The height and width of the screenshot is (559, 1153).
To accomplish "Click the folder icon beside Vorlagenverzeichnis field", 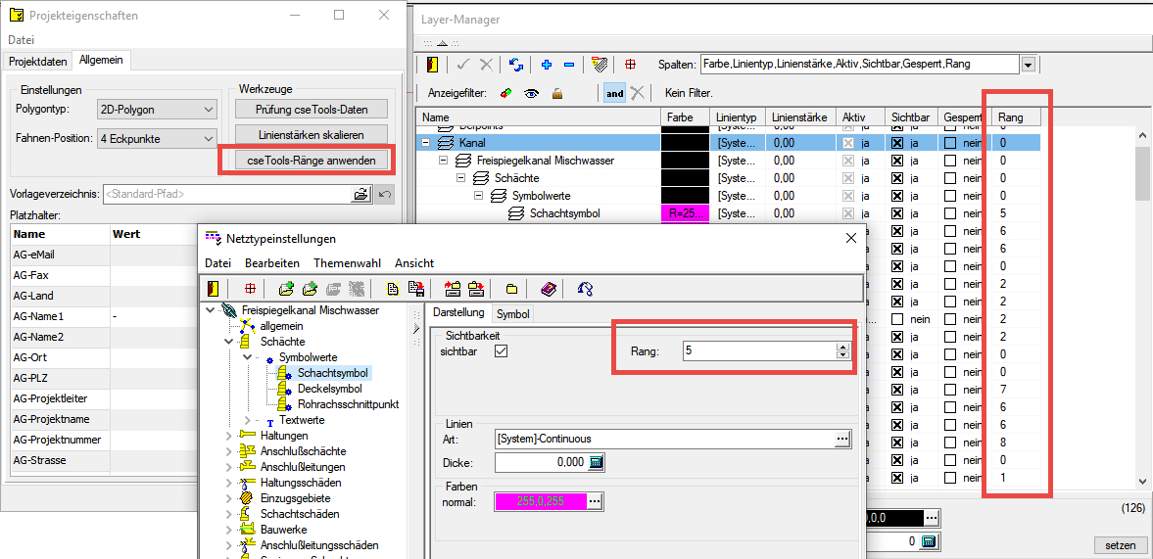I will point(360,194).
